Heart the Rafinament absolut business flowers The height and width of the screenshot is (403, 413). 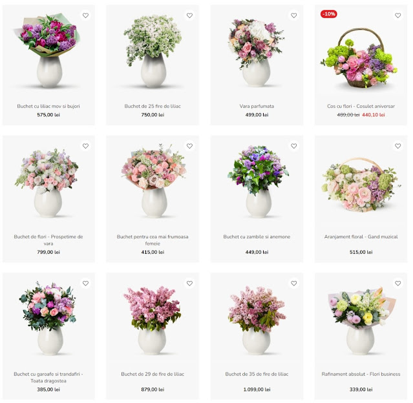[398, 284]
